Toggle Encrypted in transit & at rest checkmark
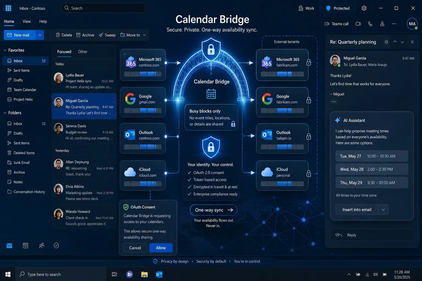This screenshot has width=422, height=281. click(189, 187)
